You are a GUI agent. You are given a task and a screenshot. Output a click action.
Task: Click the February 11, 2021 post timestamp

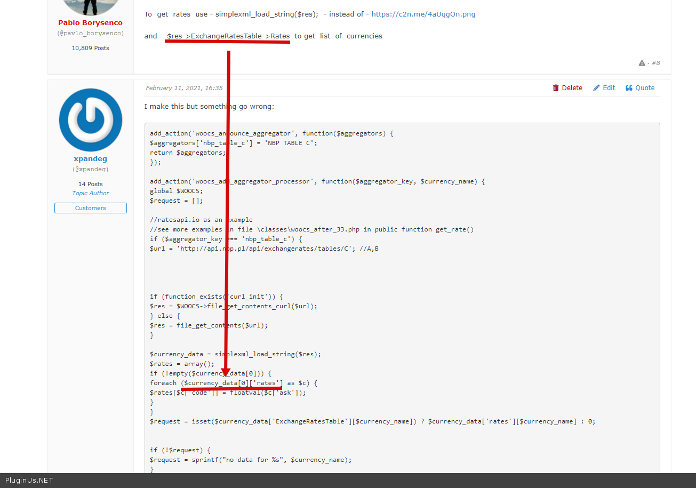(x=184, y=88)
